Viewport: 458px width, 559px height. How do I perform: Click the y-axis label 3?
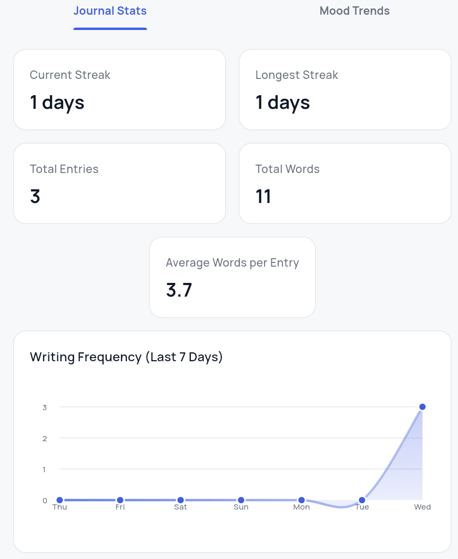click(x=45, y=407)
